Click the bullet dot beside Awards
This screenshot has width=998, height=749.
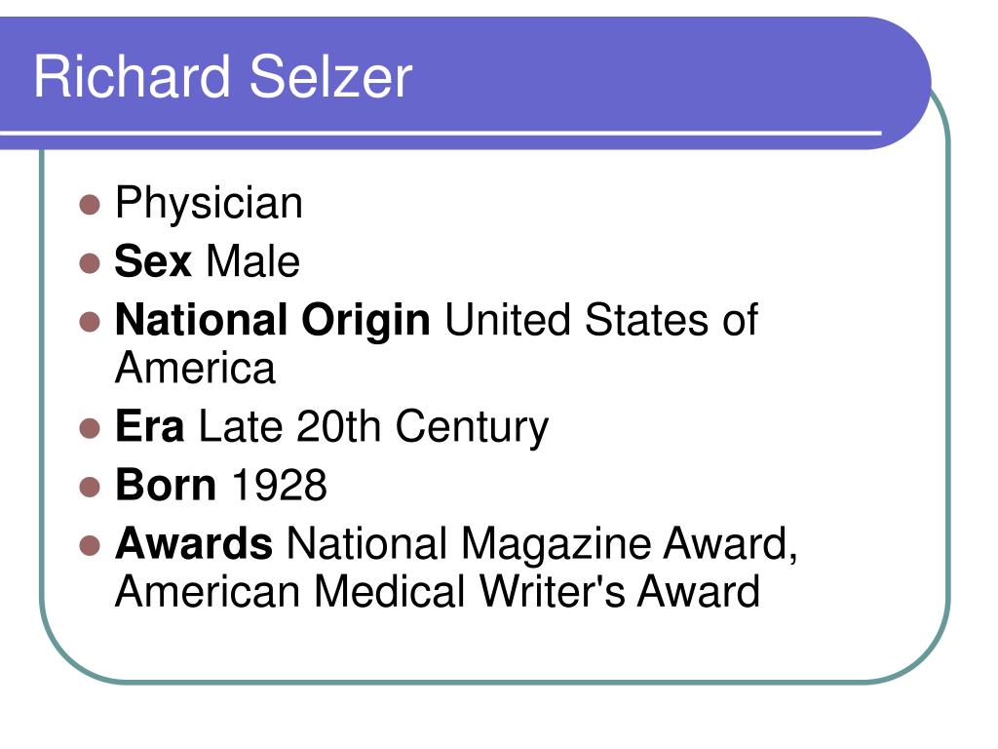[90, 545]
